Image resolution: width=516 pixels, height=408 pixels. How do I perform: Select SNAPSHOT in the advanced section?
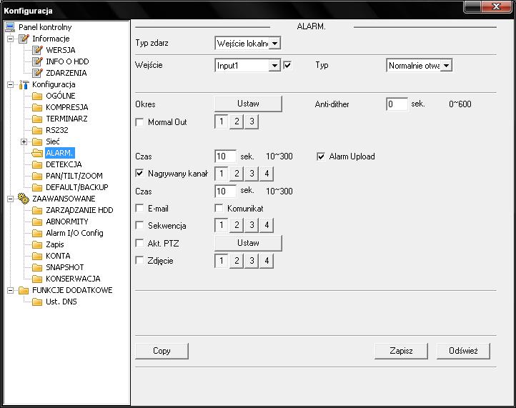point(64,267)
